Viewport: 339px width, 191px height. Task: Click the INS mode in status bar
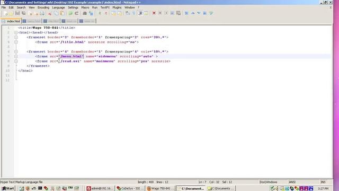[x=323, y=182]
